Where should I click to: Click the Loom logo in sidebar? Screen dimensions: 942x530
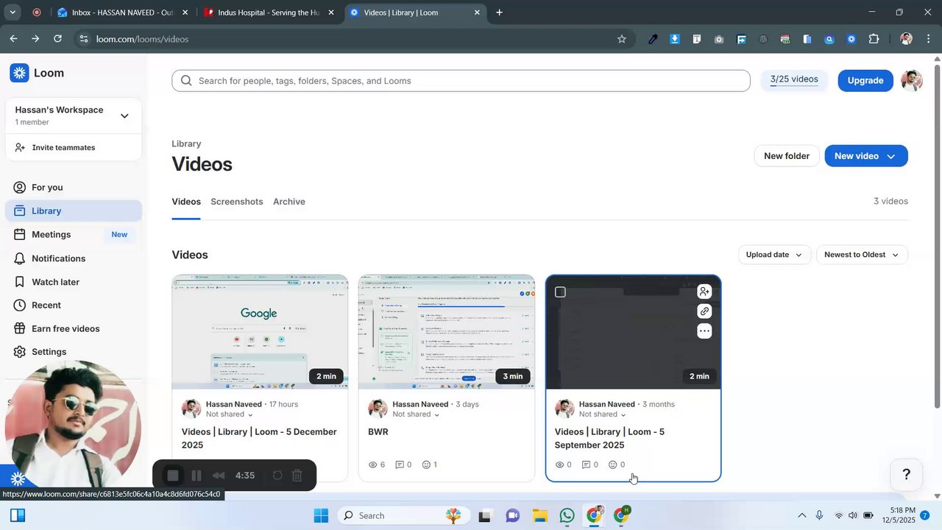point(37,73)
